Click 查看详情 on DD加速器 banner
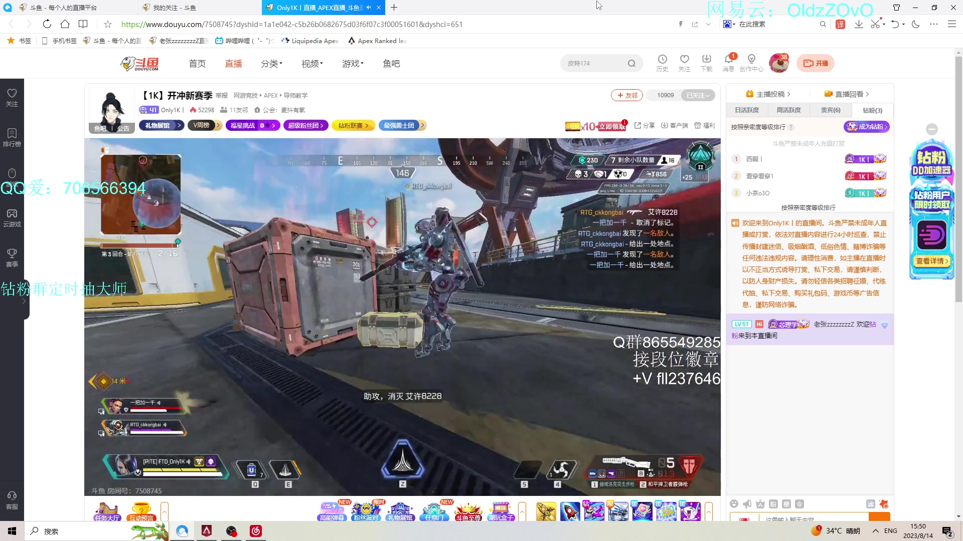 (x=932, y=261)
